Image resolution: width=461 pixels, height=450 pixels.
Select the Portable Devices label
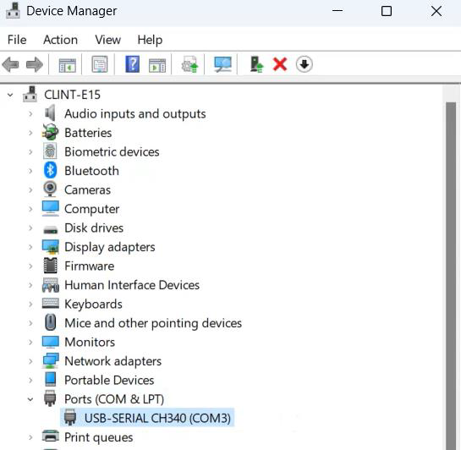tap(109, 380)
